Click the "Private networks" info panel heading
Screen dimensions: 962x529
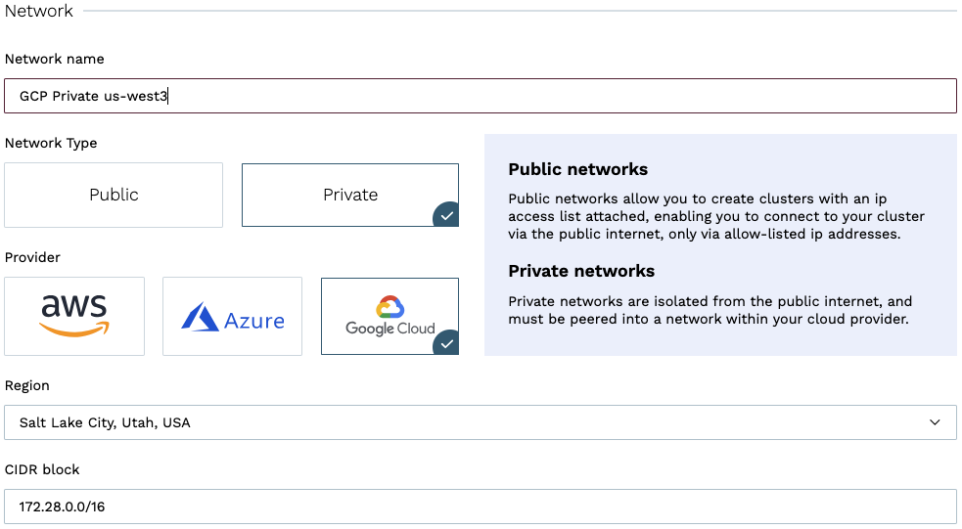581,271
